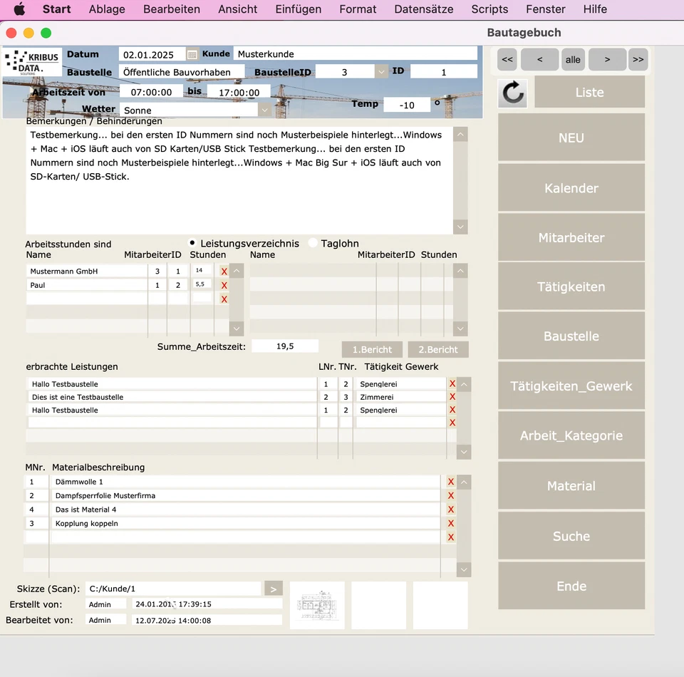Open the Ablage menu
Viewport: 684px width, 677px height.
pos(107,9)
